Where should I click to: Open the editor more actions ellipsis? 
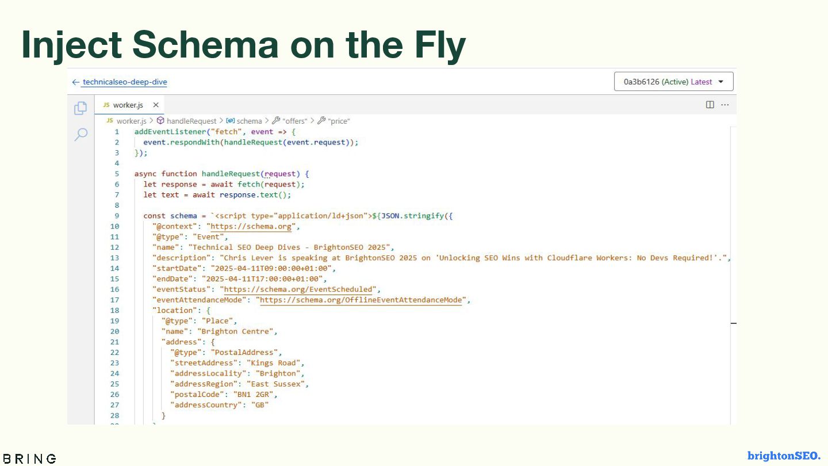[x=724, y=105]
